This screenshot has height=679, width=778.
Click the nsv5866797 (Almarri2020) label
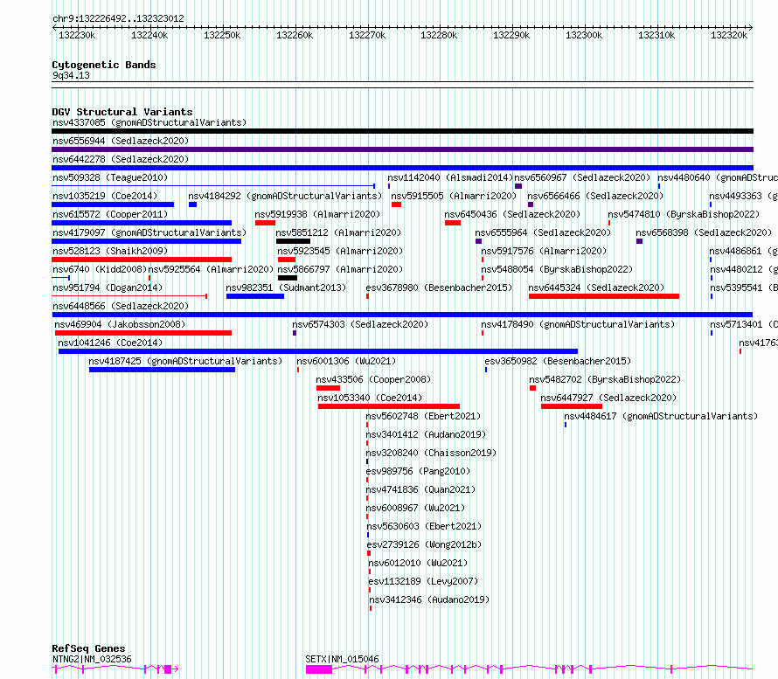click(340, 269)
